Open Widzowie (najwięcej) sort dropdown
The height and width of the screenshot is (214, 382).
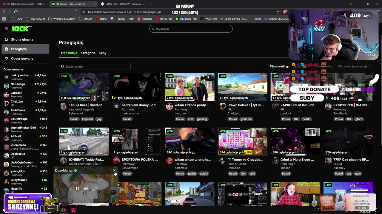click(354, 66)
